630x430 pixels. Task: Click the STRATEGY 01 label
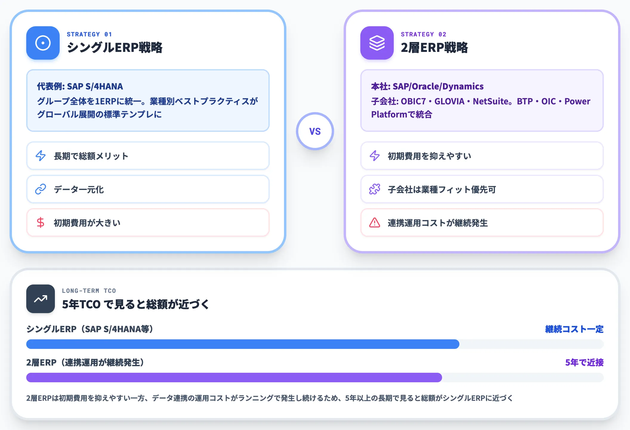click(89, 34)
